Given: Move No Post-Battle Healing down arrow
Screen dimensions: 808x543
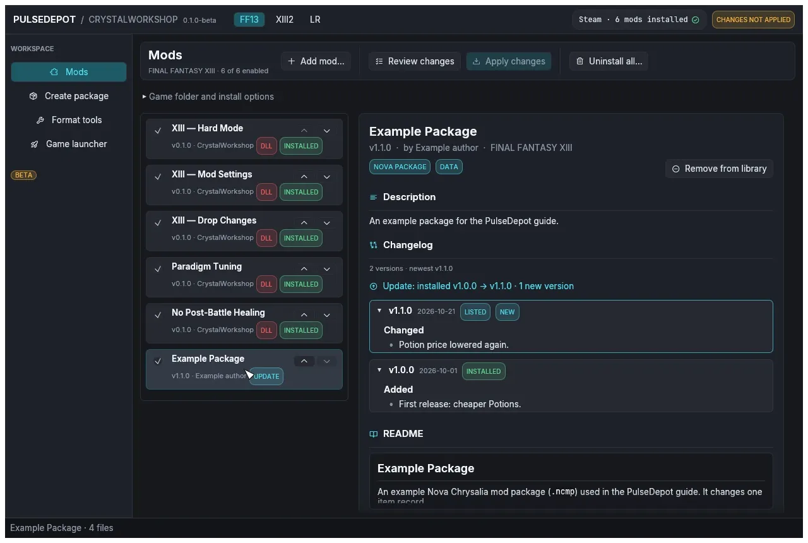Looking at the screenshot, I should pyautogui.click(x=326, y=315).
